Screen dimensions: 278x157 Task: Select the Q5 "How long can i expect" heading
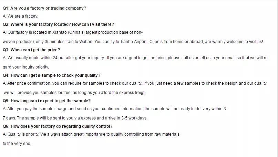(47, 101)
